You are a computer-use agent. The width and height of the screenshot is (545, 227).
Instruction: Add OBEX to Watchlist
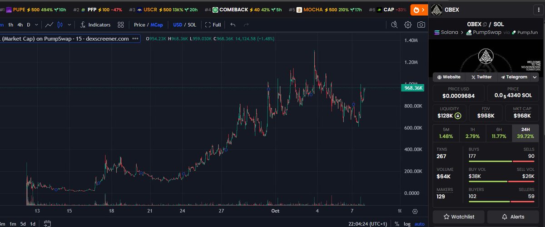tap(459, 217)
